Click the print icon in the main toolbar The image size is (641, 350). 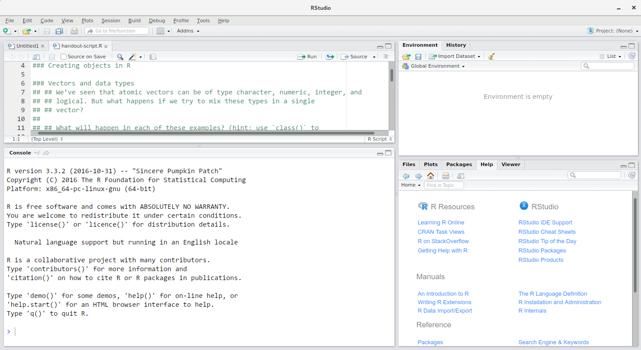tap(74, 30)
